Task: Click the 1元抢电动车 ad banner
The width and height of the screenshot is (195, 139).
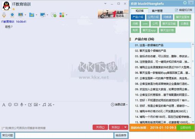Action: pos(113,14)
